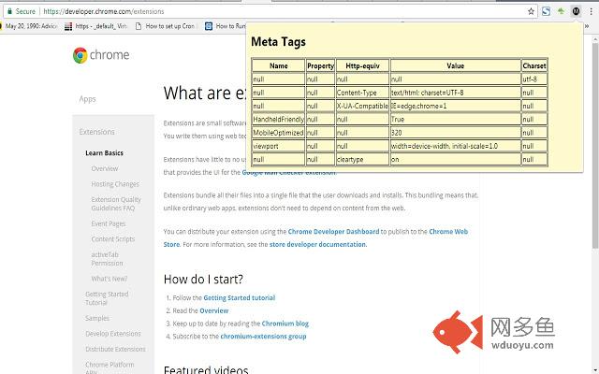Click the Overview link in step 2
This screenshot has height=374, width=599.
click(214, 310)
